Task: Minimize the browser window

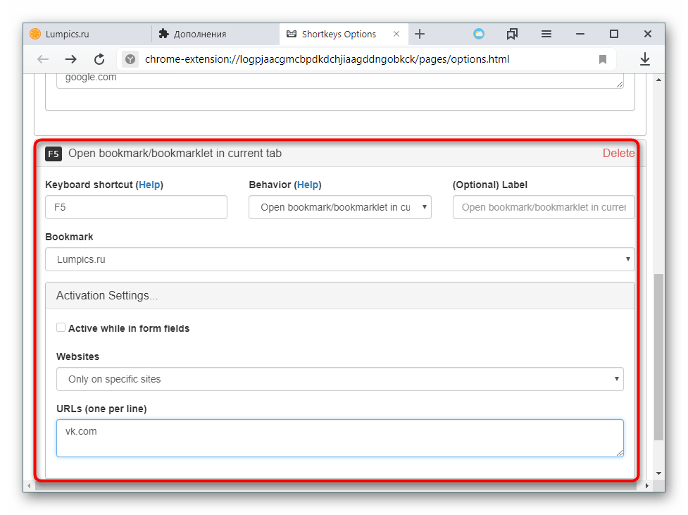Action: click(x=580, y=34)
